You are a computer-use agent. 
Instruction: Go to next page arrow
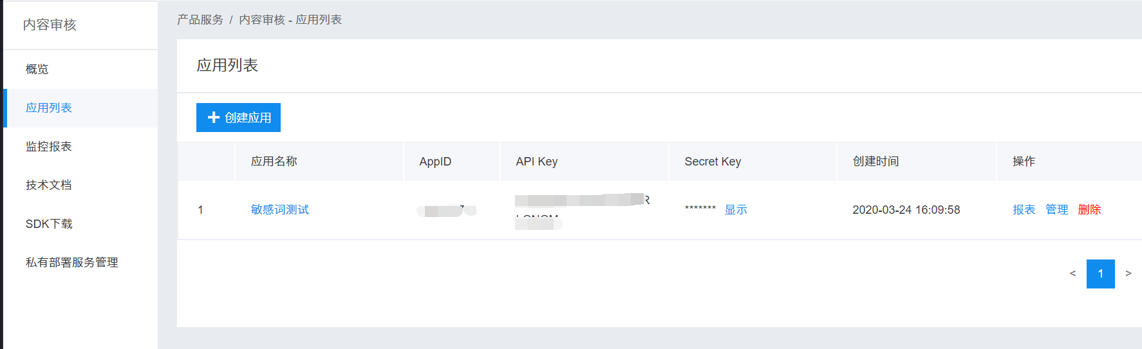click(1128, 274)
